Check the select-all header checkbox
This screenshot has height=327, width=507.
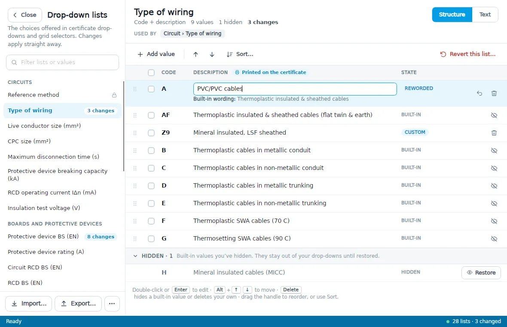151,73
